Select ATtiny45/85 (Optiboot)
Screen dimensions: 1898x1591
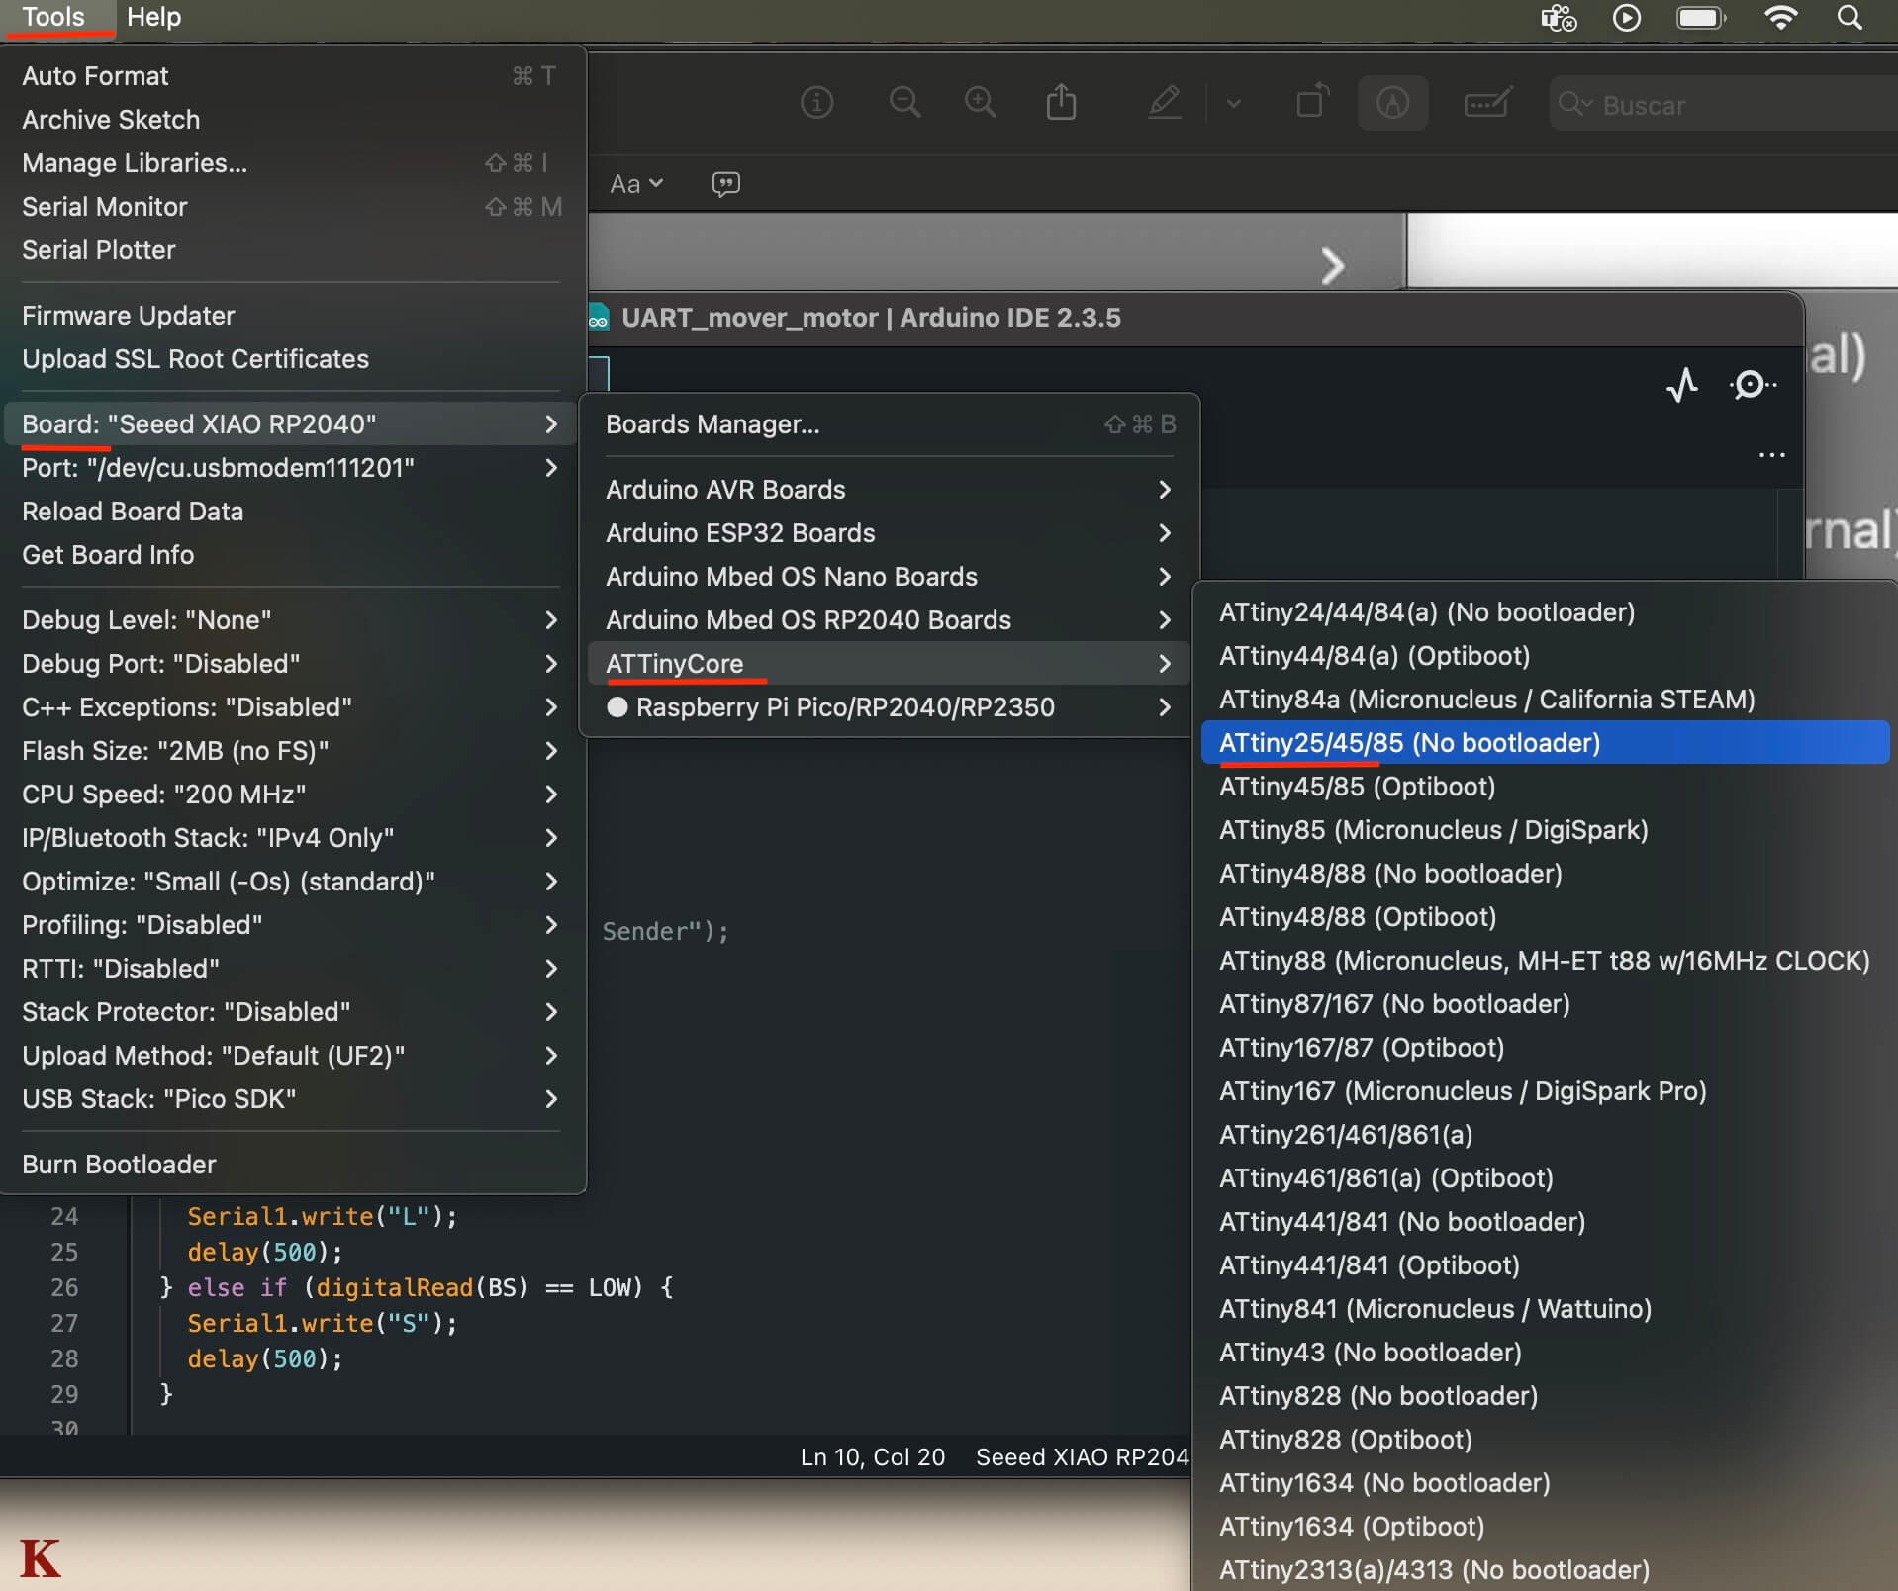(x=1545, y=787)
